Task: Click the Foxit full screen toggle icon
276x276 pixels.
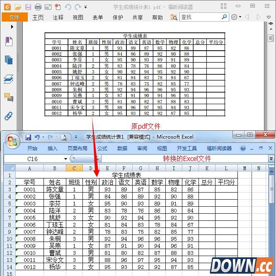Action: (223, 6)
